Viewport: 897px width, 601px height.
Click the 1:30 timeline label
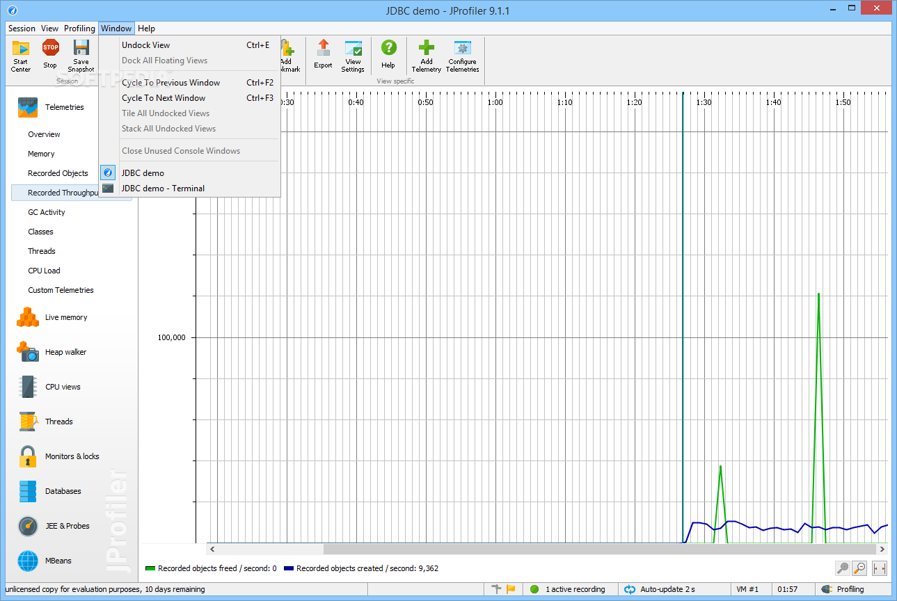pos(704,102)
